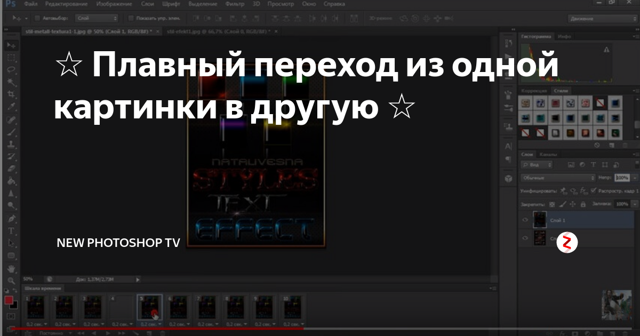Image resolution: width=640 pixels, height=336 pixels.
Task: Lock all layer attributes (padlock)
Action: pyautogui.click(x=583, y=204)
